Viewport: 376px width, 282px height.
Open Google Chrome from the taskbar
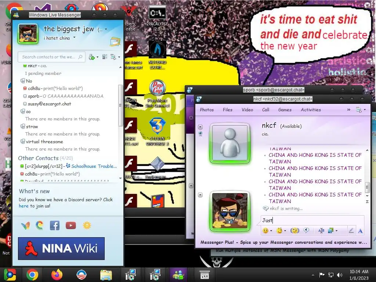(x=32, y=275)
